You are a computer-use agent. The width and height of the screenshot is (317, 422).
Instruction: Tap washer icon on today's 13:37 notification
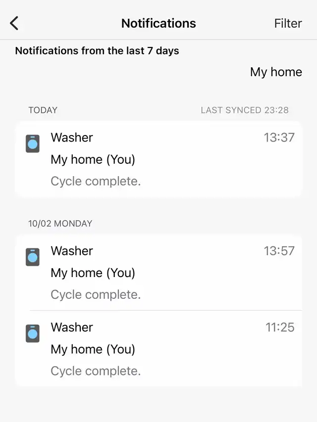point(33,143)
